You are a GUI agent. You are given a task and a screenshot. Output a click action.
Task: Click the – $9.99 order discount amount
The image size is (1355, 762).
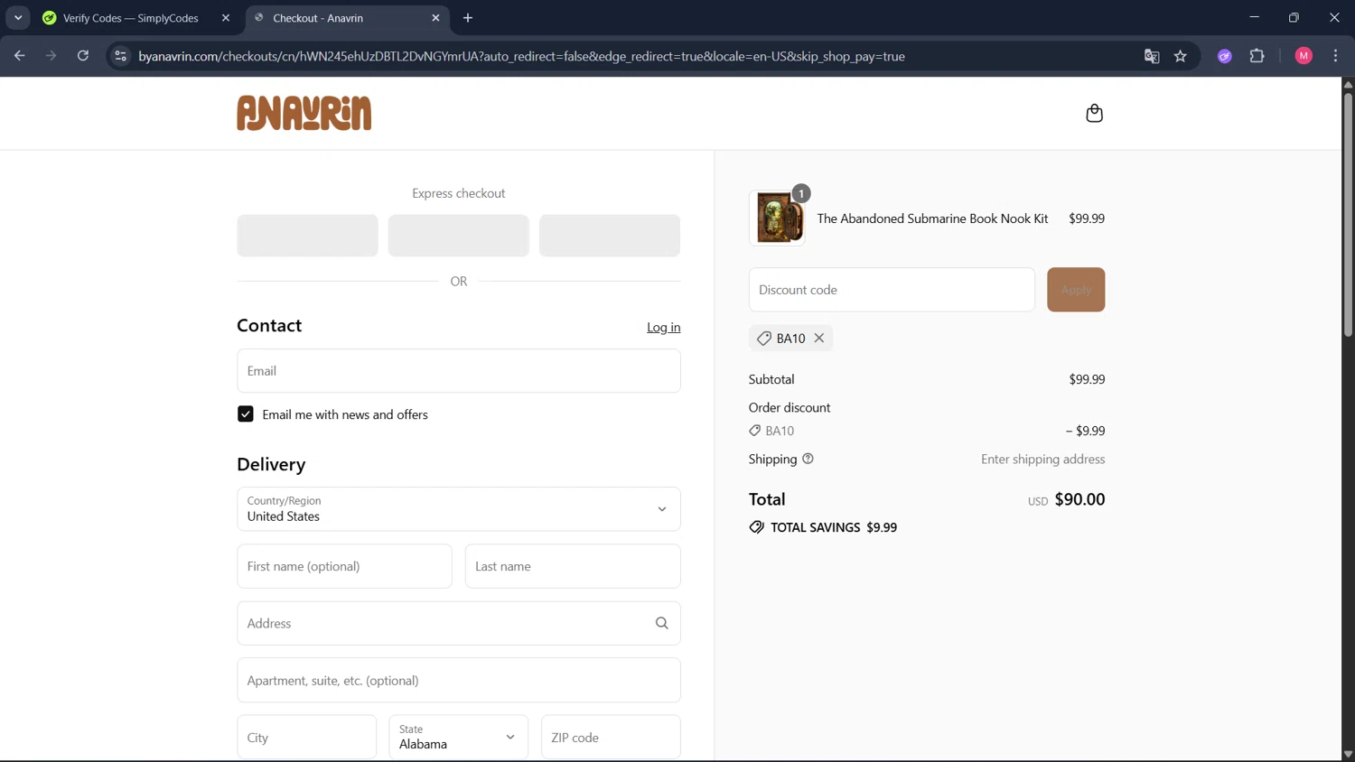(x=1085, y=431)
